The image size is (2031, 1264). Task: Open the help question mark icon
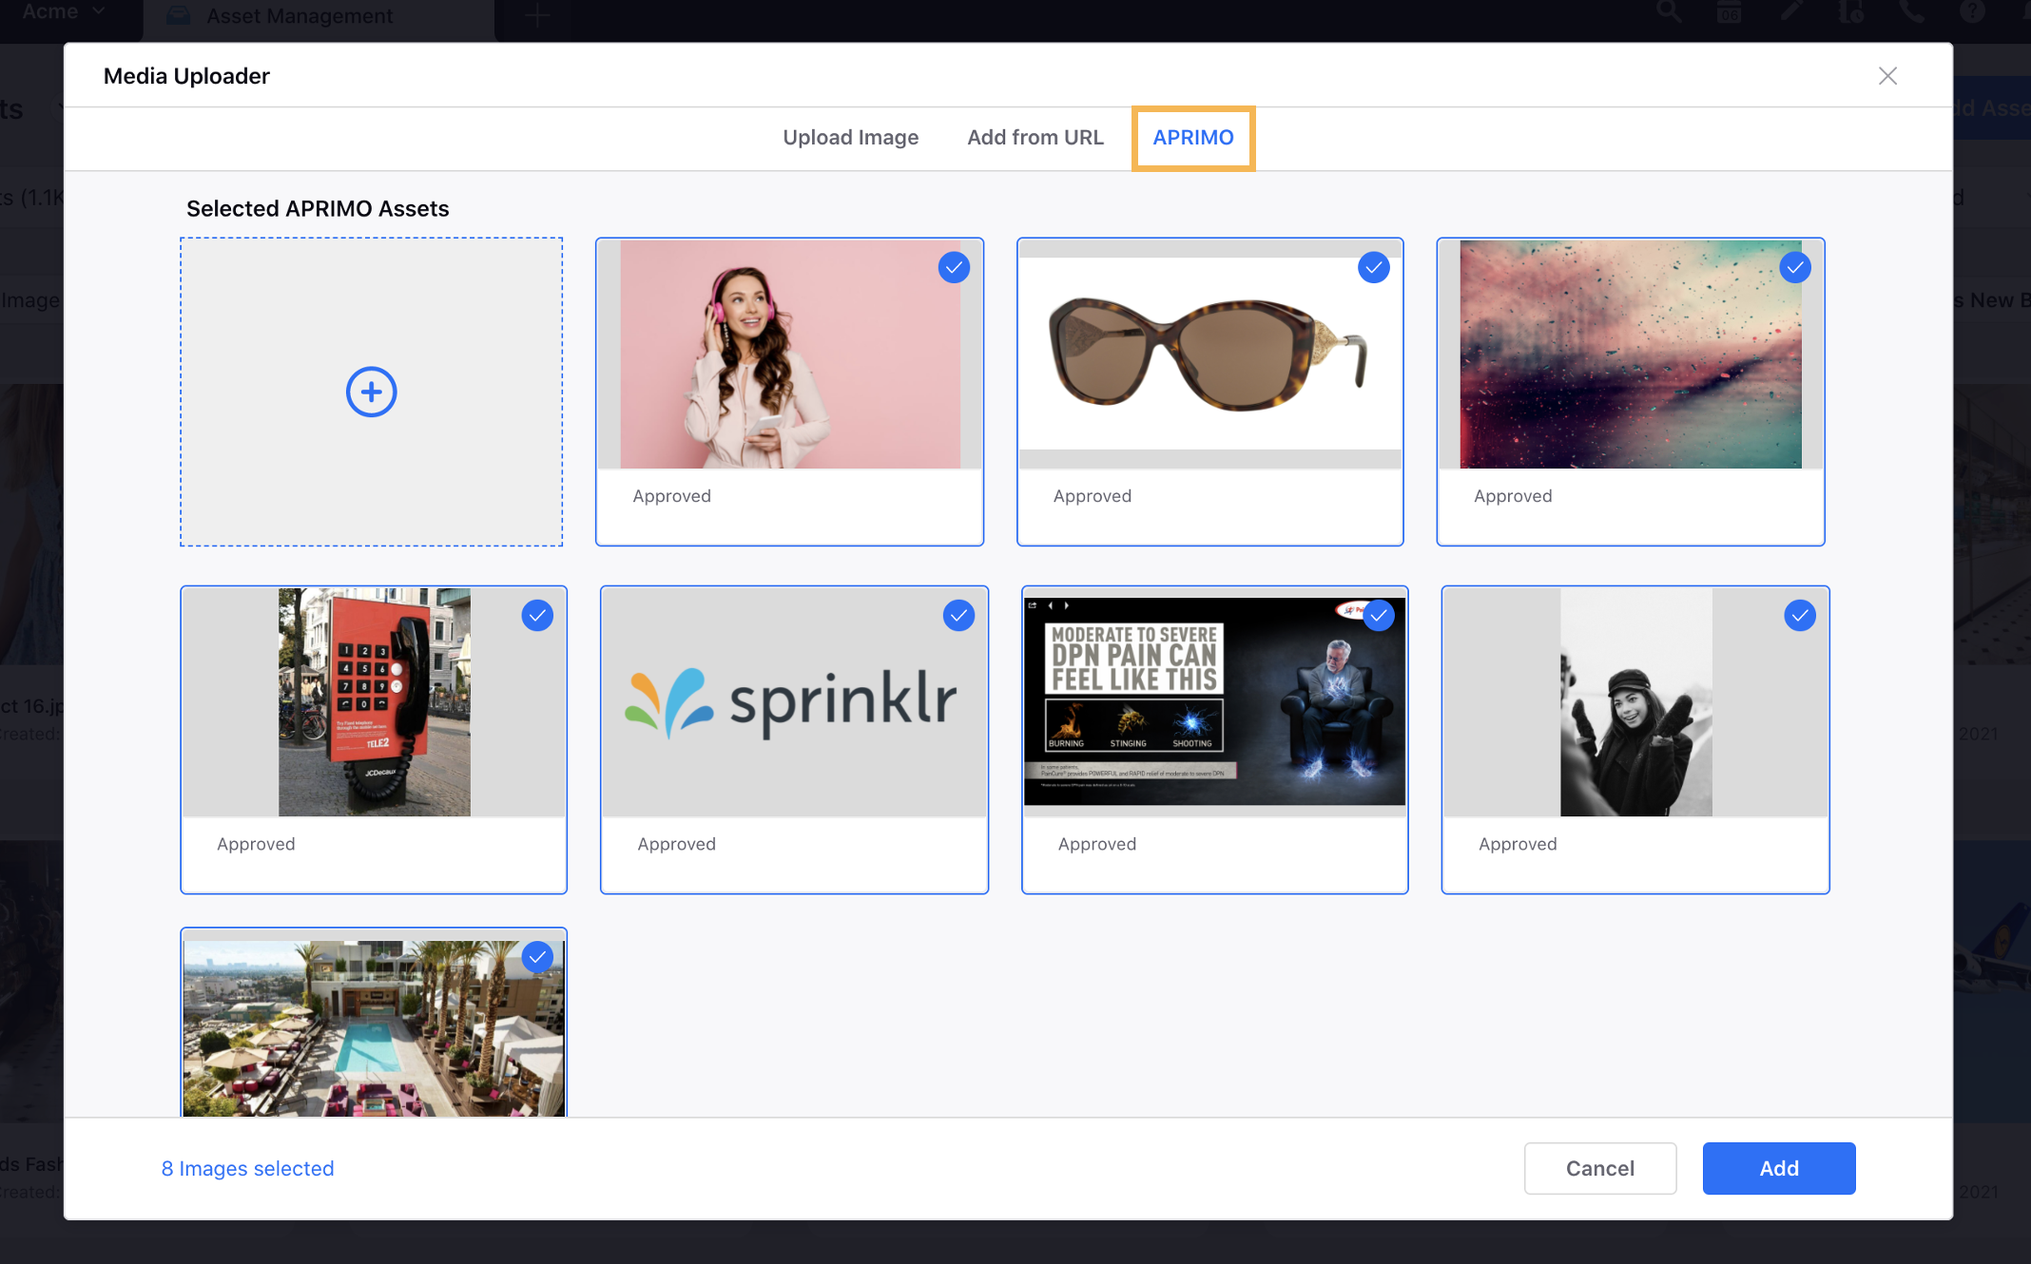1972,12
